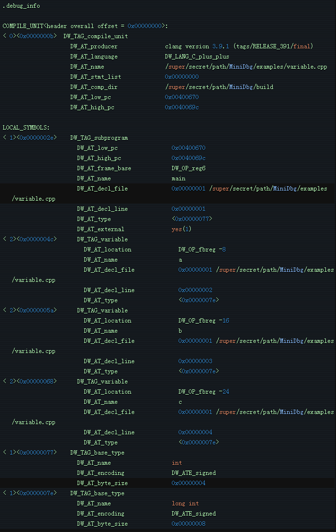Click the .debug_info section heading

coord(21,6)
